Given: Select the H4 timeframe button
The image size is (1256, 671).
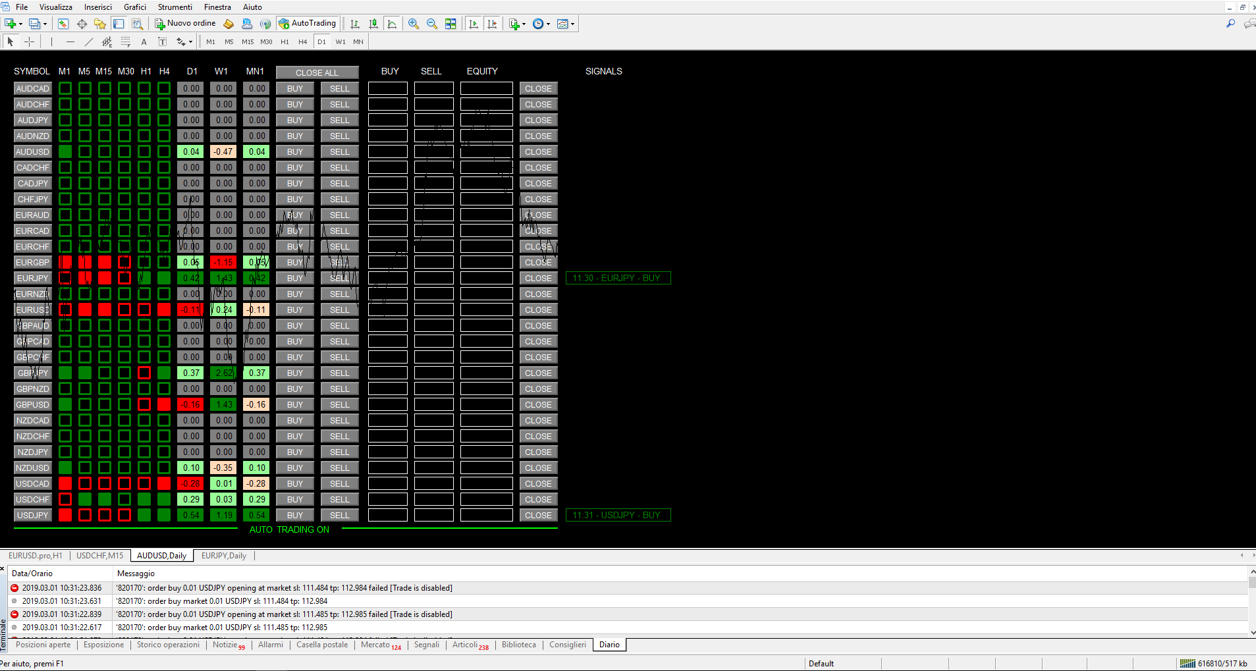Looking at the screenshot, I should 302,41.
